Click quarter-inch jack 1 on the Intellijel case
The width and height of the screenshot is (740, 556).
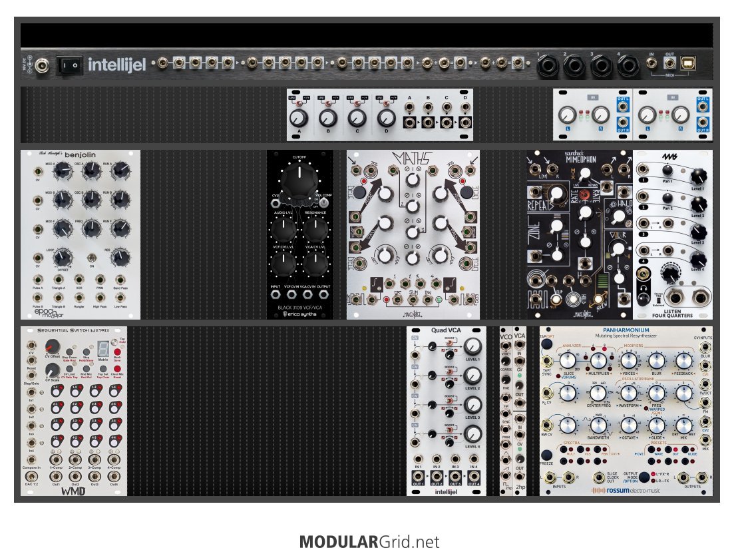(x=548, y=67)
